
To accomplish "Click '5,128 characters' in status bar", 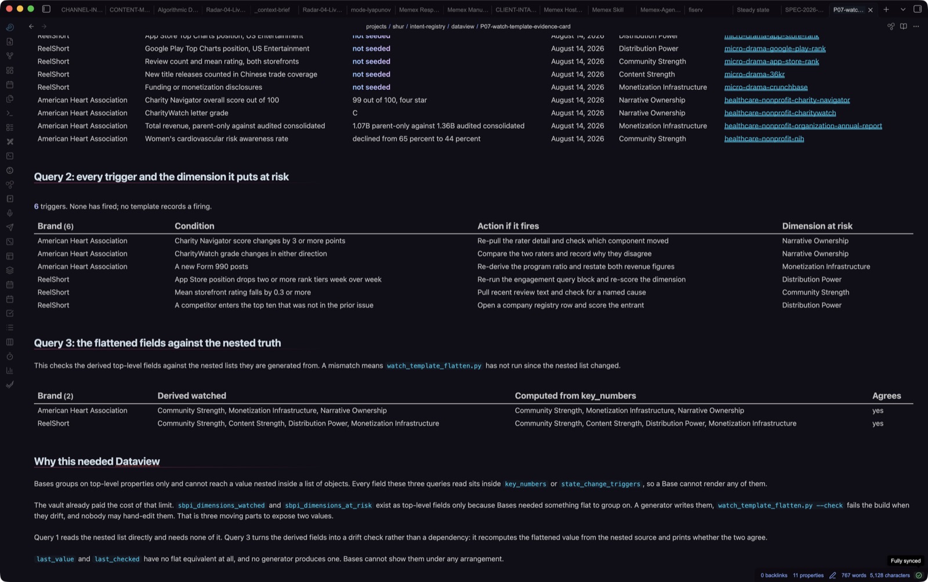I will pos(890,576).
